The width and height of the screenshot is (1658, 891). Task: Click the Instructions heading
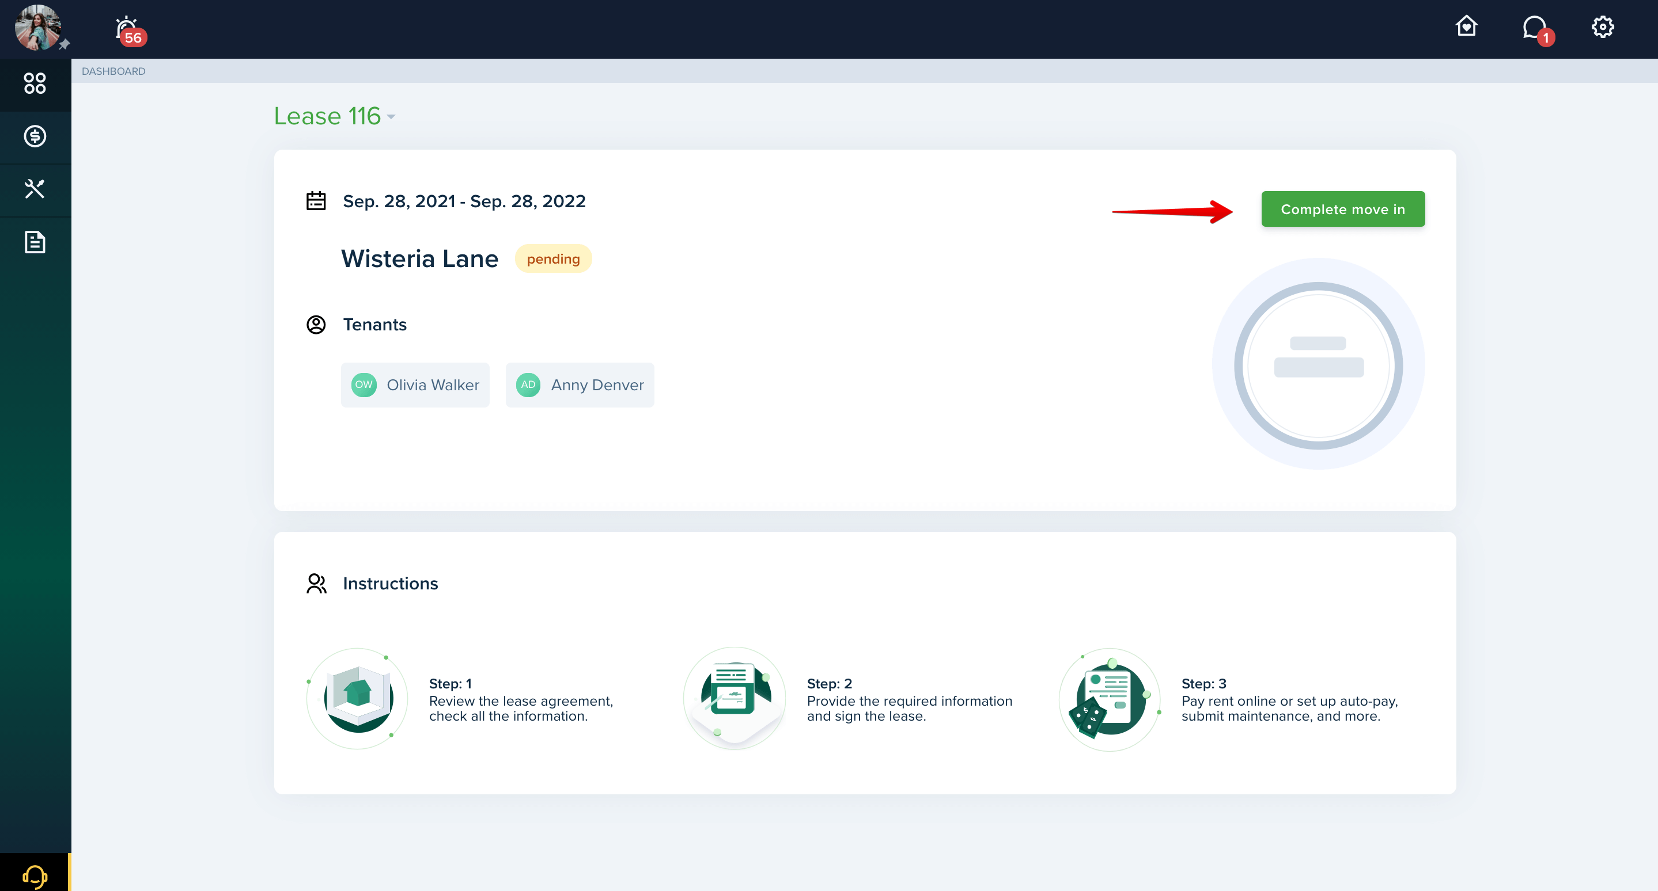390,584
